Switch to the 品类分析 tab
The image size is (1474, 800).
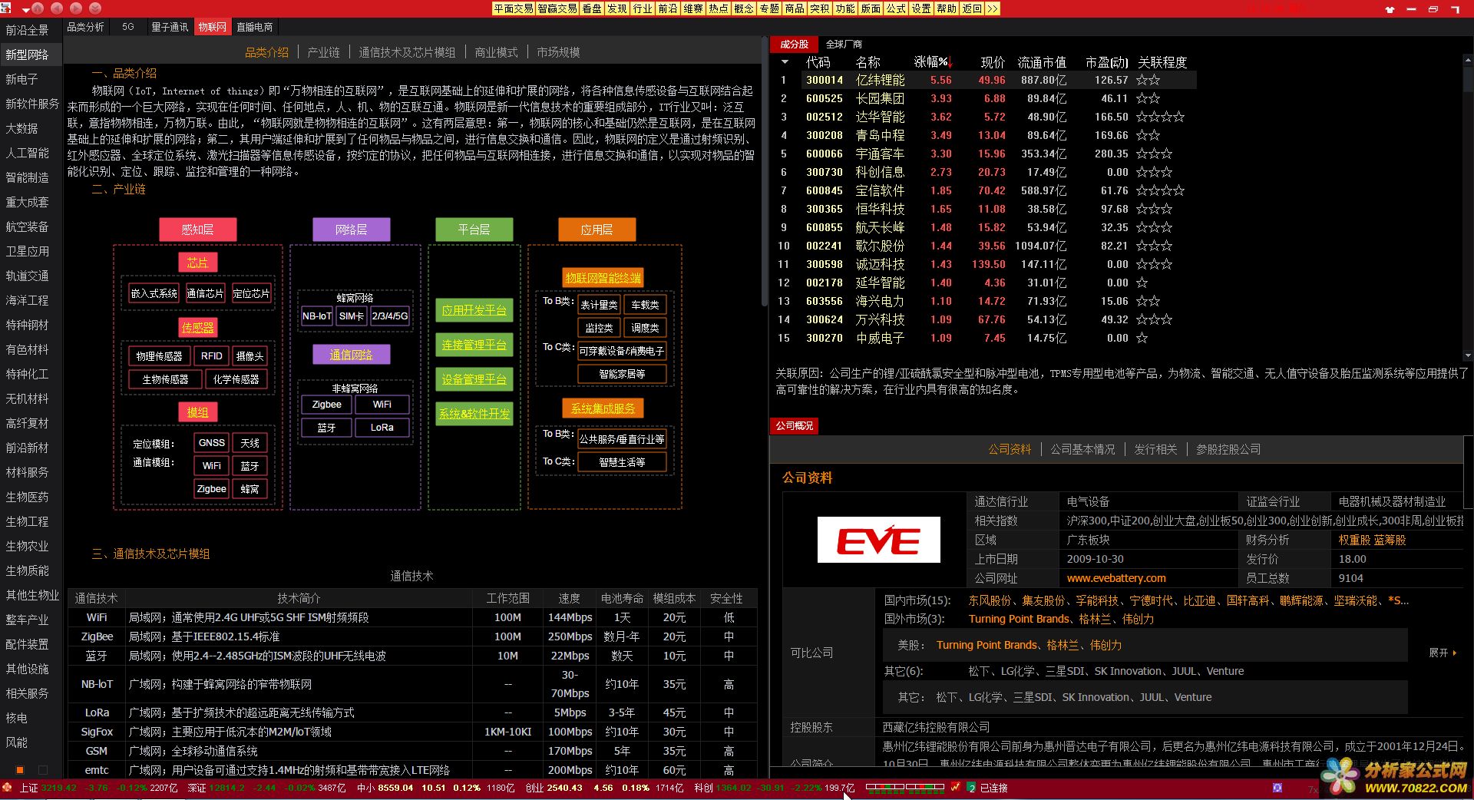click(85, 27)
